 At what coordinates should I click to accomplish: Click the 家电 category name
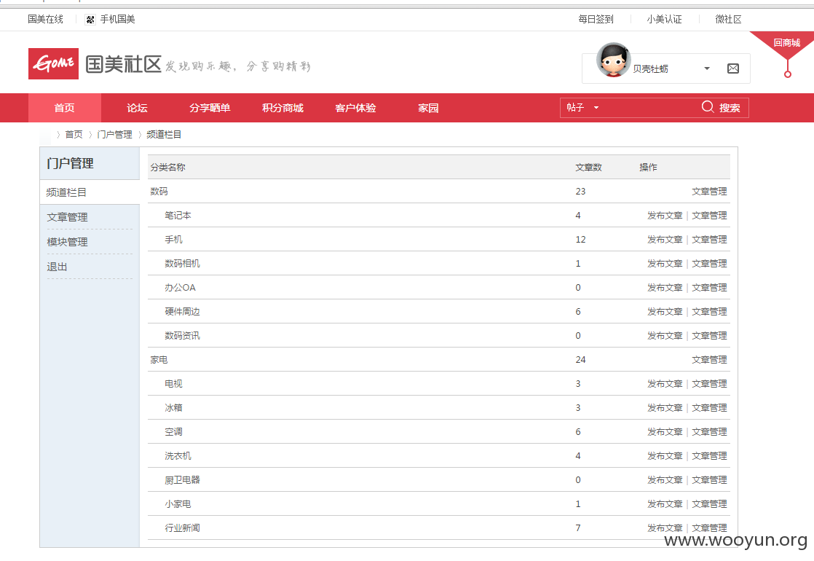pyautogui.click(x=159, y=360)
